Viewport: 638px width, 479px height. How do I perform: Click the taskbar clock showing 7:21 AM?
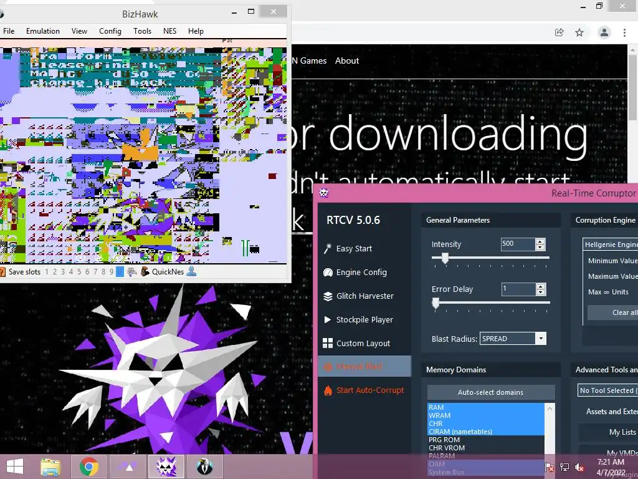click(611, 467)
